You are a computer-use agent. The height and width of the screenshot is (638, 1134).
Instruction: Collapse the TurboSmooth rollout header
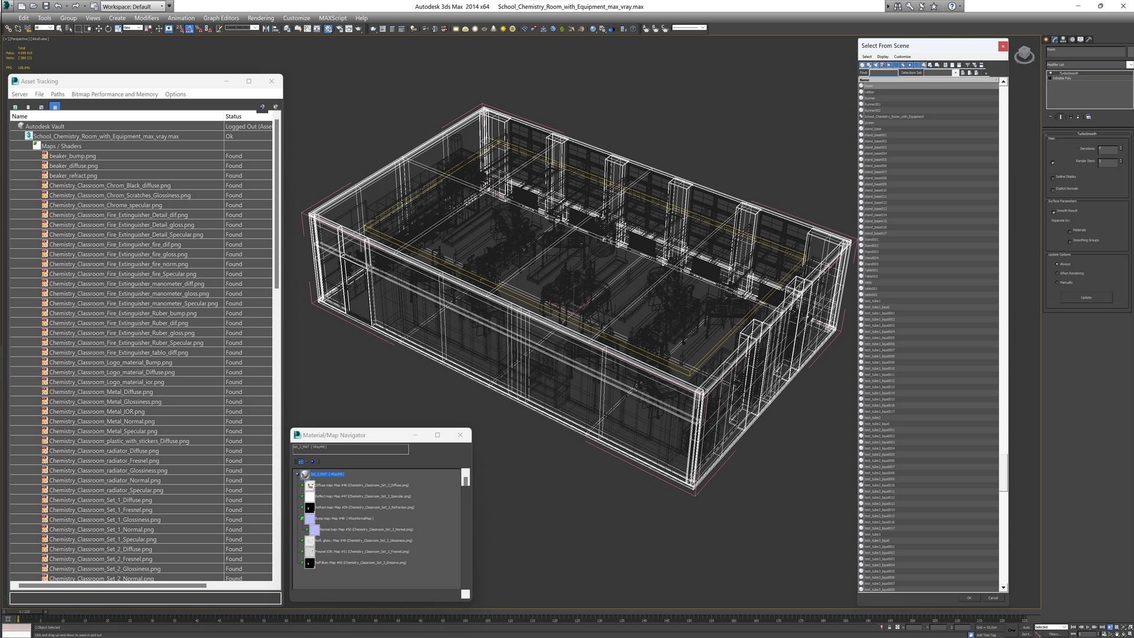1087,134
